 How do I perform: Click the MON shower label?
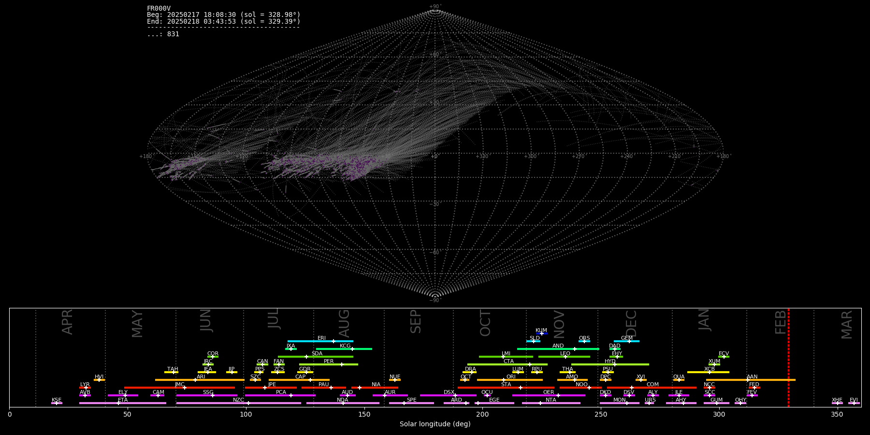tap(619, 400)
